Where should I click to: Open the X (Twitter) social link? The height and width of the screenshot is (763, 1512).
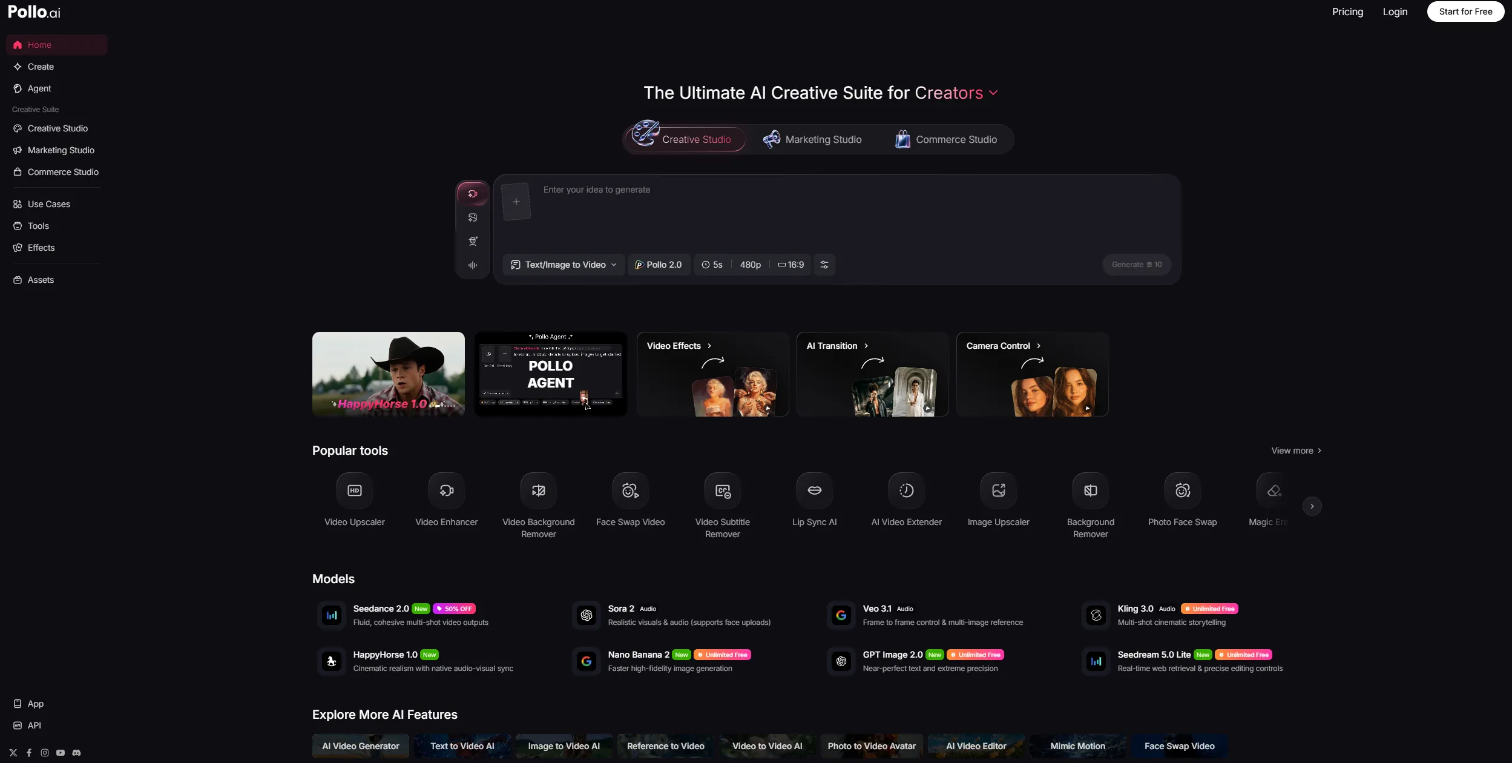coord(13,753)
